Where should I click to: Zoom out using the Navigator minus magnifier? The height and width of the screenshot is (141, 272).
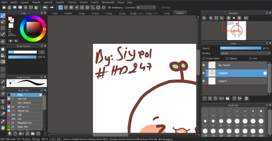coord(222,18)
